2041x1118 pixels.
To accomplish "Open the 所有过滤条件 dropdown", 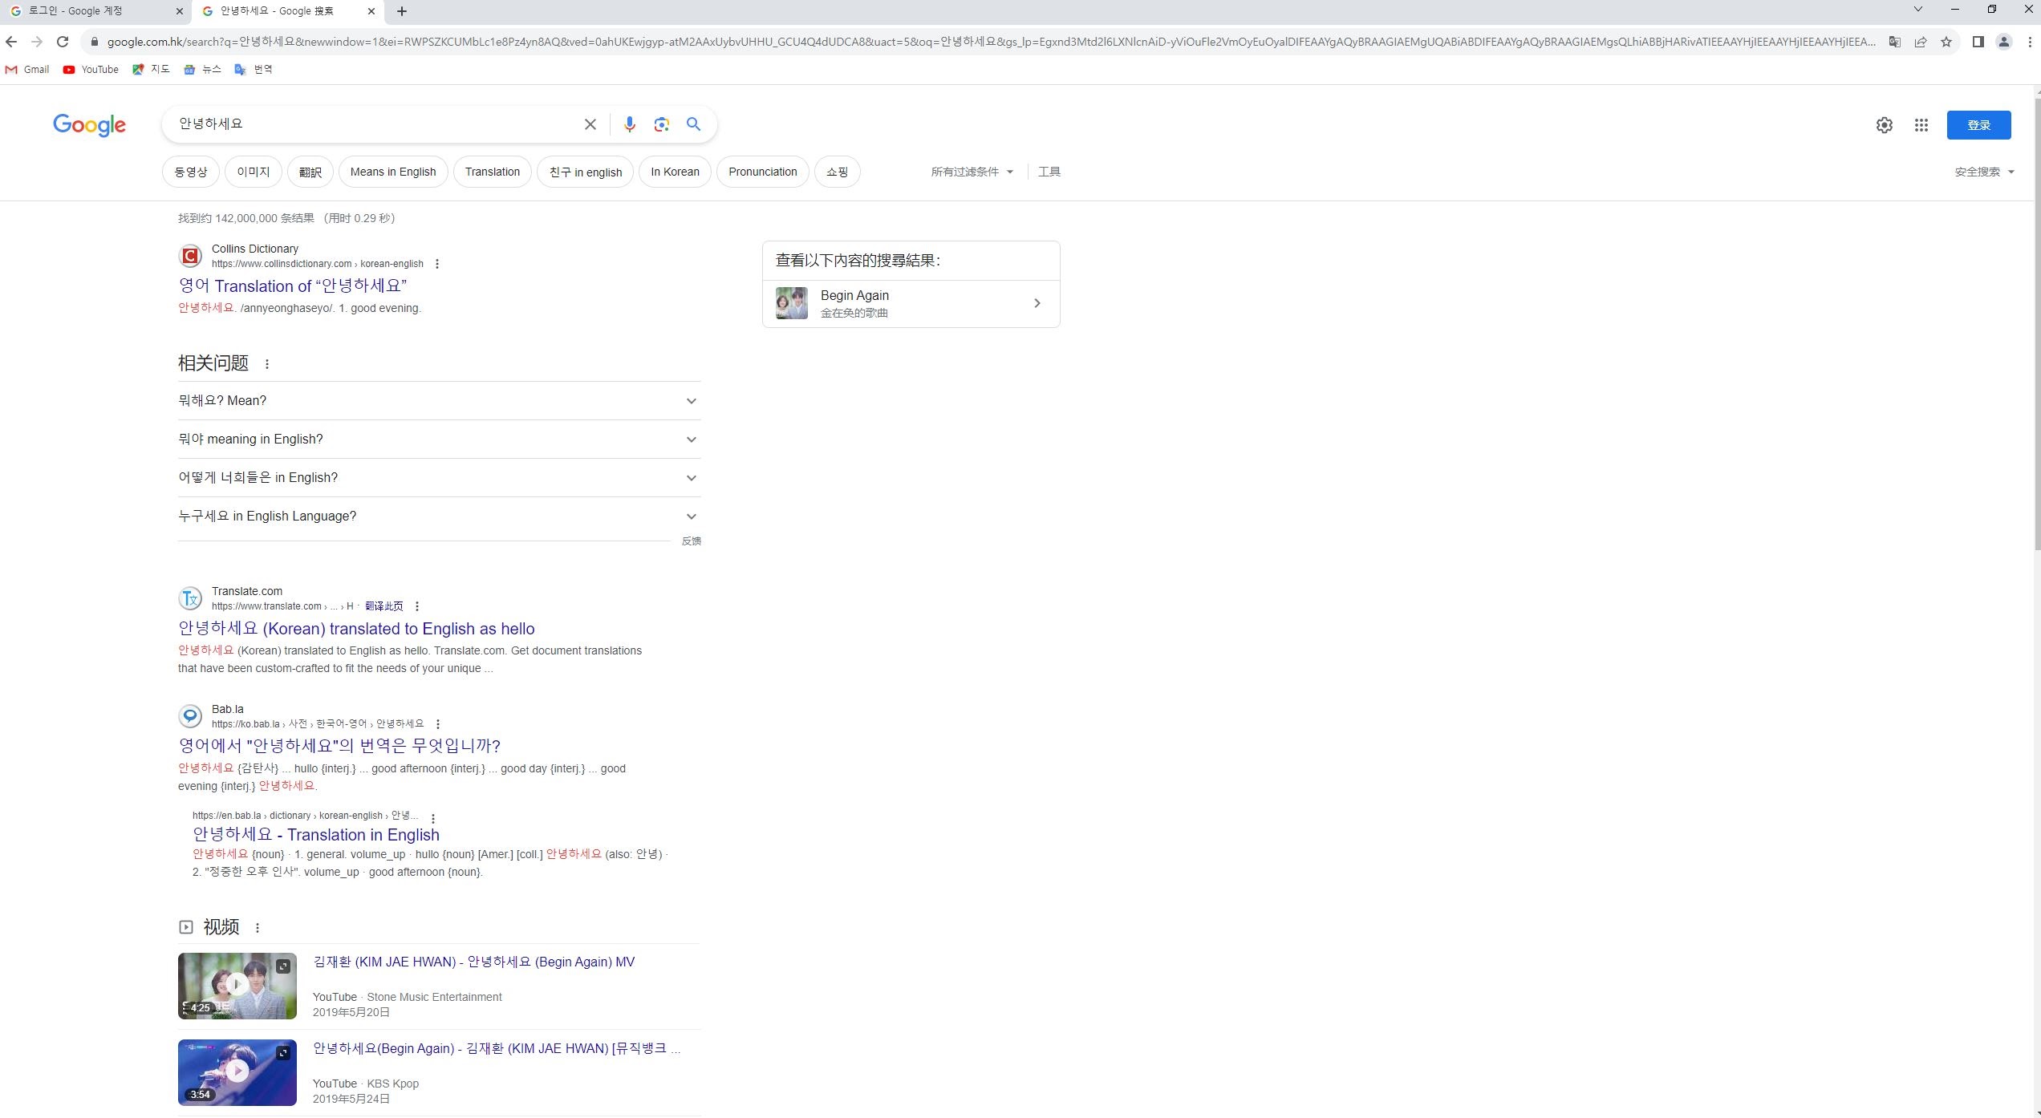I will [972, 172].
